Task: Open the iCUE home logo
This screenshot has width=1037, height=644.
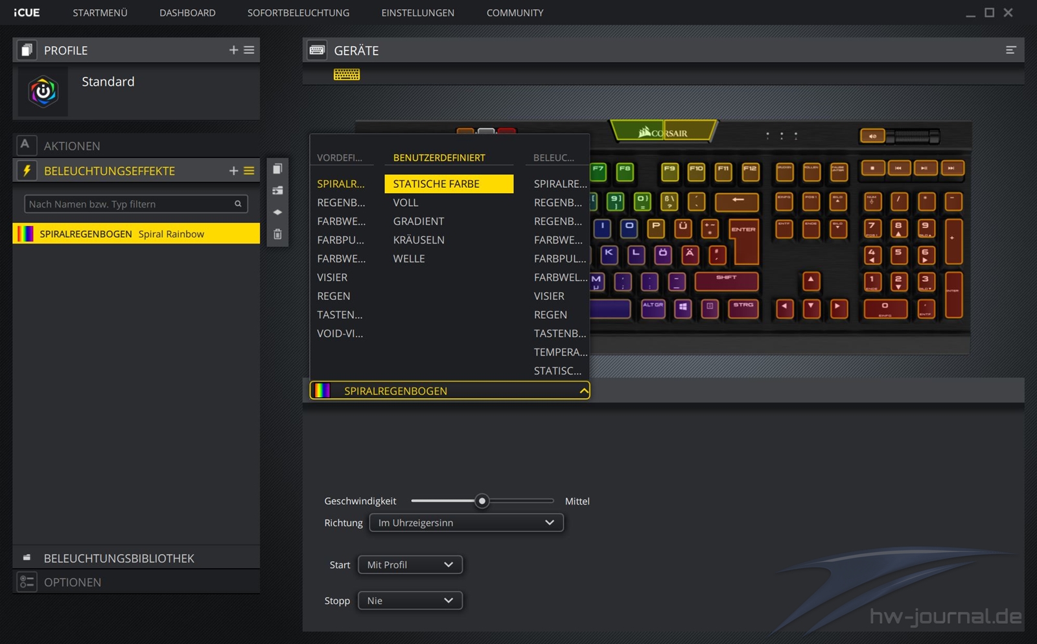Action: [x=27, y=12]
